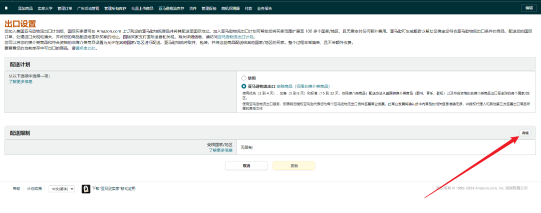This screenshot has width=541, height=213.
Task: Open the 管理订单 menu
Action: (x=65, y=8)
